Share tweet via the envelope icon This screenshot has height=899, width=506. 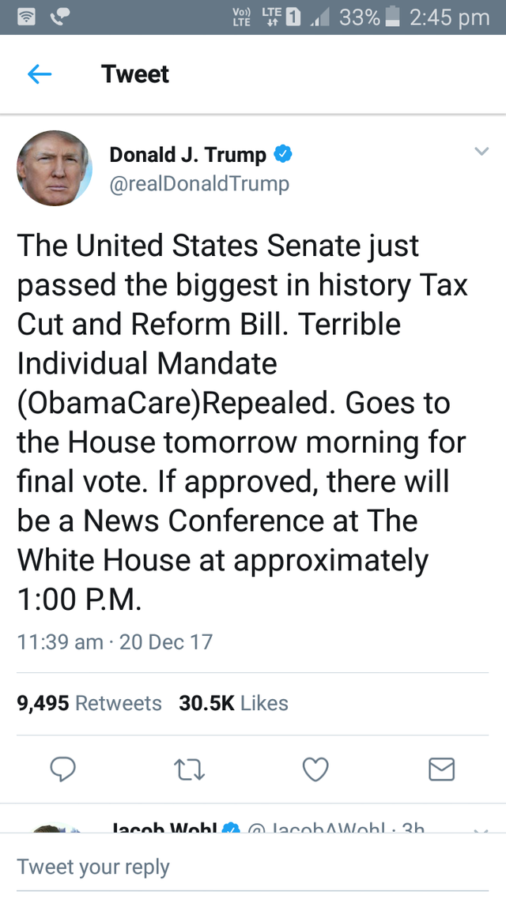pyautogui.click(x=442, y=769)
